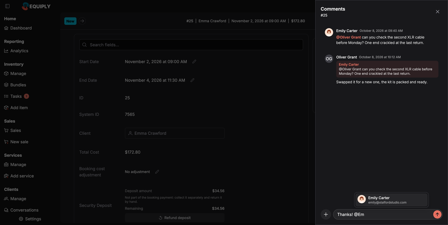The width and height of the screenshot is (448, 225).
Task: Edit the Start Date pencil icon
Action: pos(194,62)
